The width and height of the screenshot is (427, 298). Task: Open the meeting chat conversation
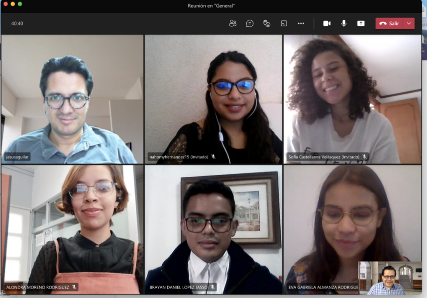250,23
